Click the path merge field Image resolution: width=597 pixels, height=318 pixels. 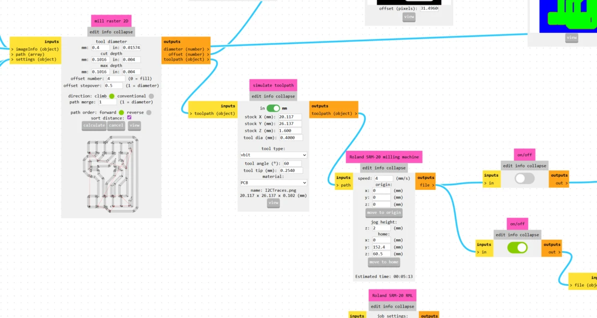(107, 102)
